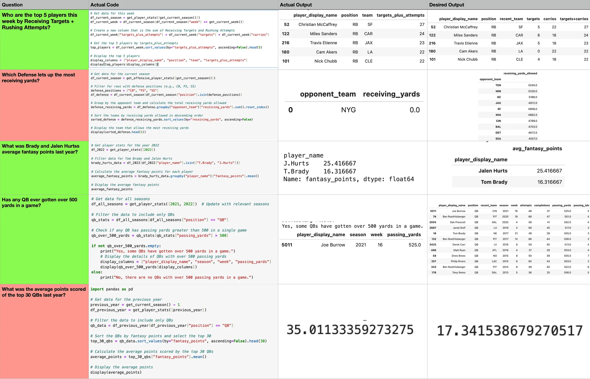Click the targets+carries header in Desired Output
The width and height of the screenshot is (590, 379).
click(x=574, y=19)
